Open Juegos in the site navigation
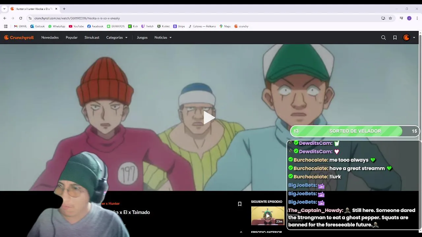The height and width of the screenshot is (237, 422). coord(142,38)
